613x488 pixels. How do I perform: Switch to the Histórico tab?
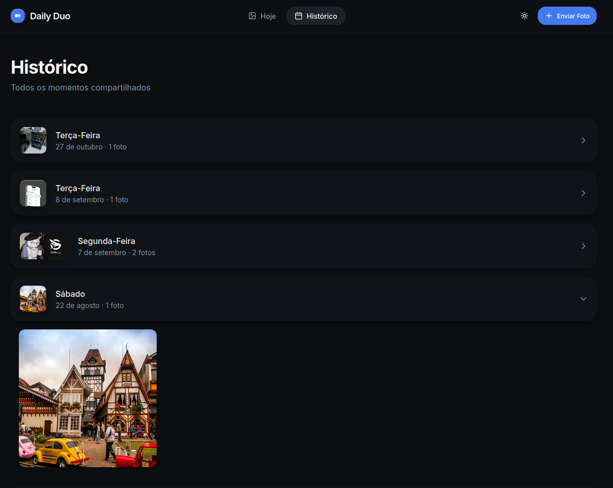coord(316,16)
